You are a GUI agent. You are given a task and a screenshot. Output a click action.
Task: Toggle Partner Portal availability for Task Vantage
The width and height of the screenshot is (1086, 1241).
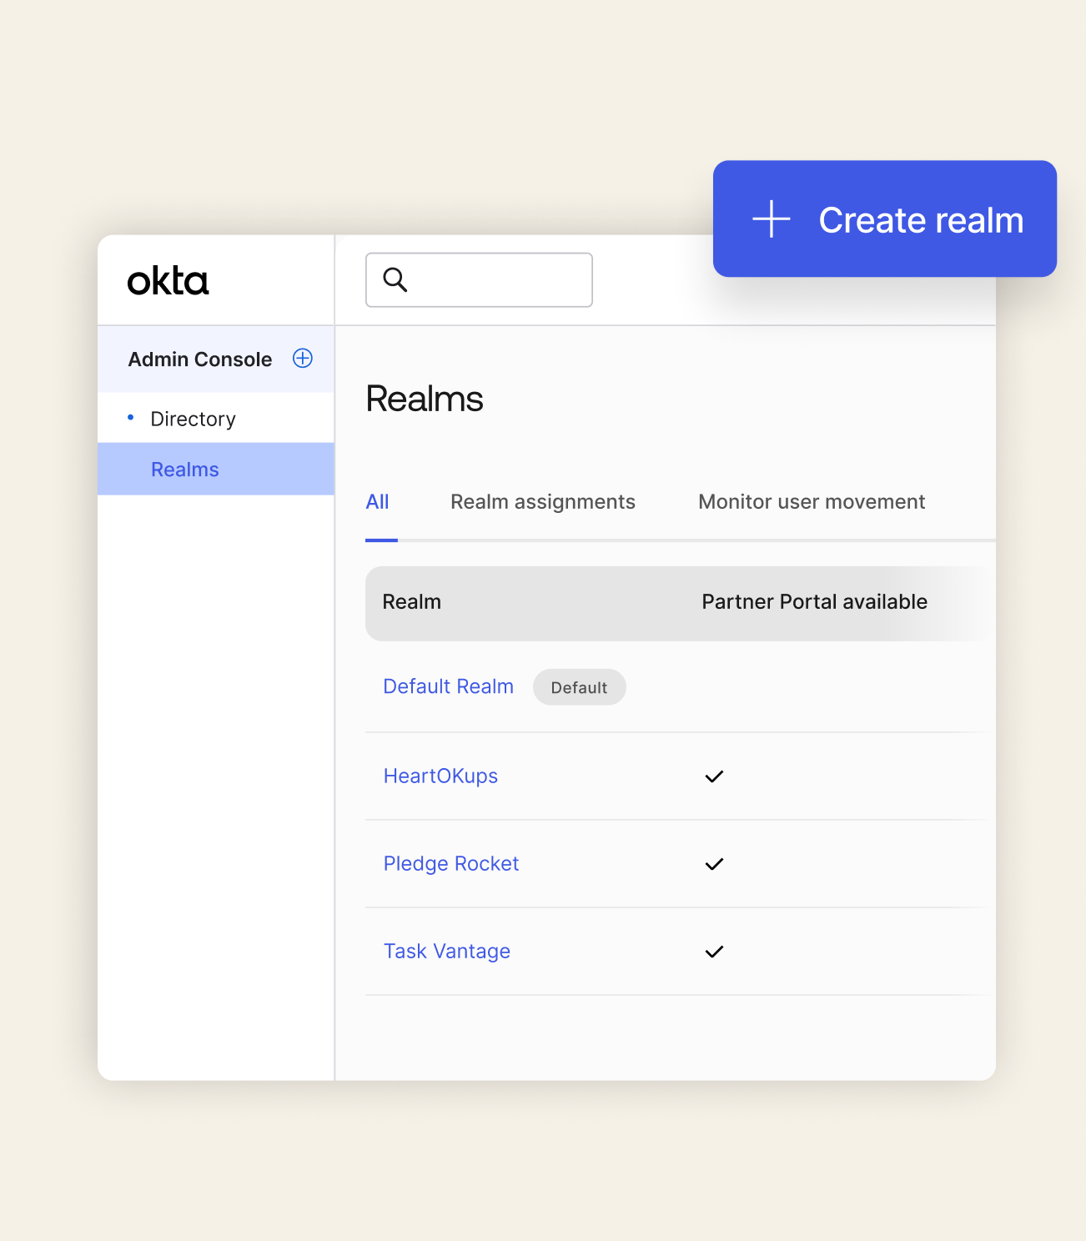tap(714, 952)
